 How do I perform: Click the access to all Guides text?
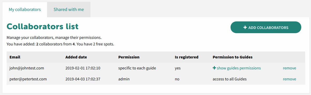click(x=230, y=79)
